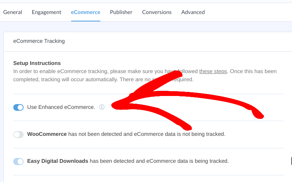Image resolution: width=292 pixels, height=182 pixels.
Task: Disable the Use Enhanced eCommerce toggle
Action: pos(18,107)
